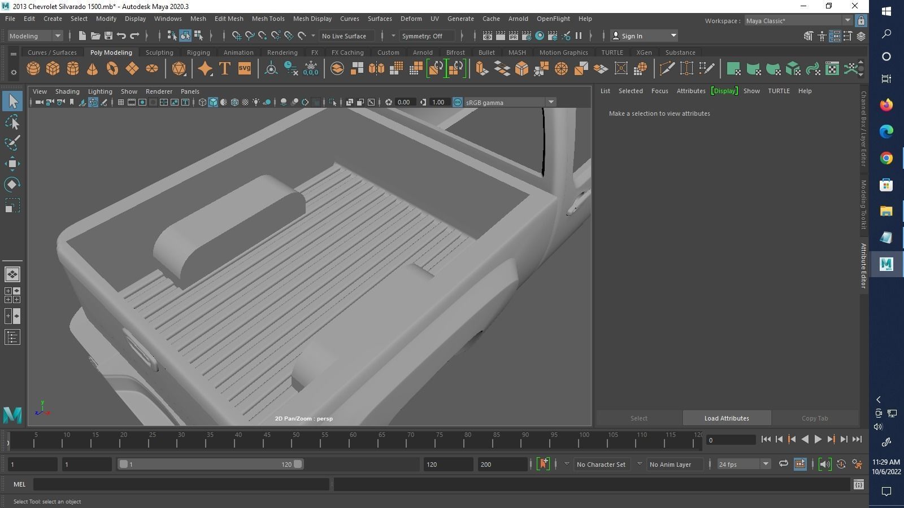The width and height of the screenshot is (904, 508).
Task: Expand the No Character Set dropdown arrow
Action: point(567,464)
